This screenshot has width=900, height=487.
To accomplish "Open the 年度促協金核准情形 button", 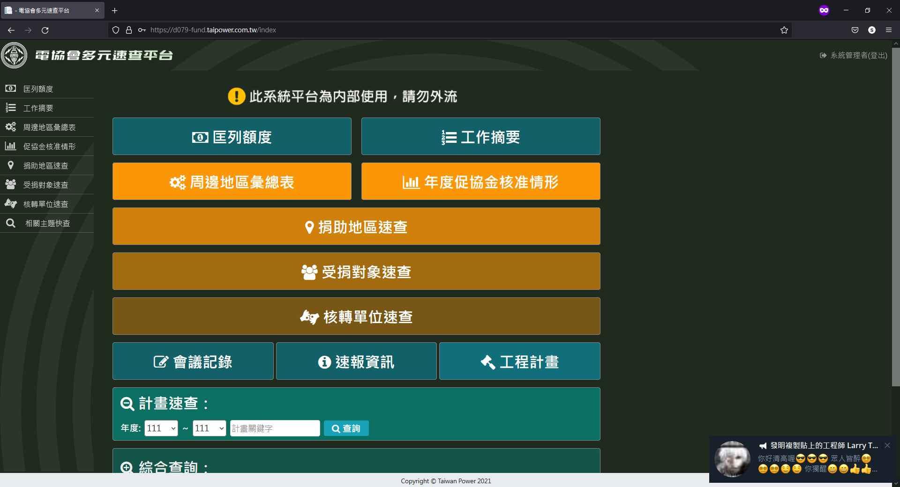I will click(481, 181).
